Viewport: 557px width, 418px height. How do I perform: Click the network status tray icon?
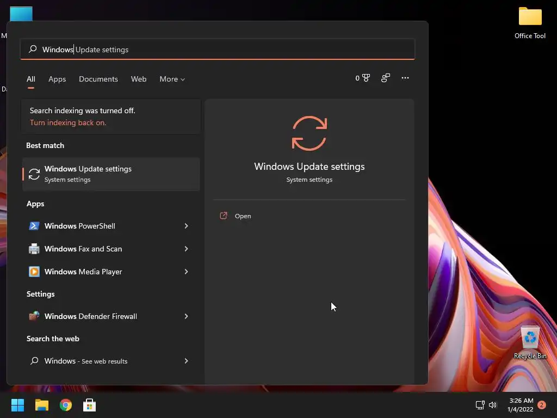(480, 405)
